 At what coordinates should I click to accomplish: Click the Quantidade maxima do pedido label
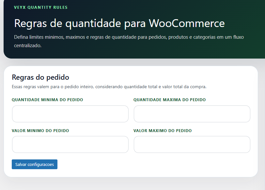click(169, 100)
